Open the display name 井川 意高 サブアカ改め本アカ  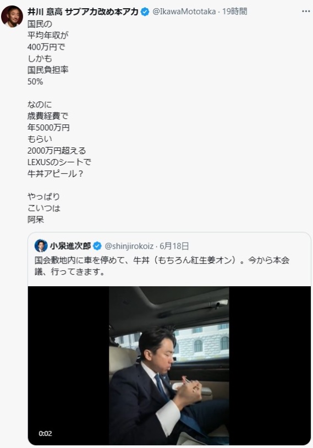83,12
